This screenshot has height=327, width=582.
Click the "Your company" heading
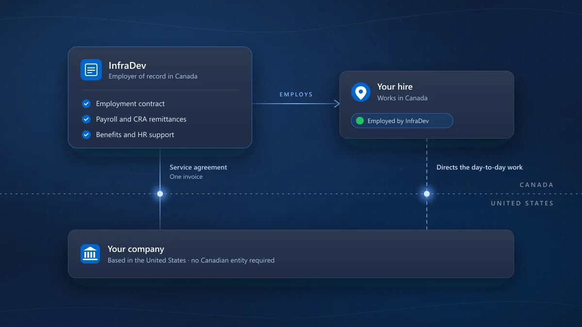(136, 249)
